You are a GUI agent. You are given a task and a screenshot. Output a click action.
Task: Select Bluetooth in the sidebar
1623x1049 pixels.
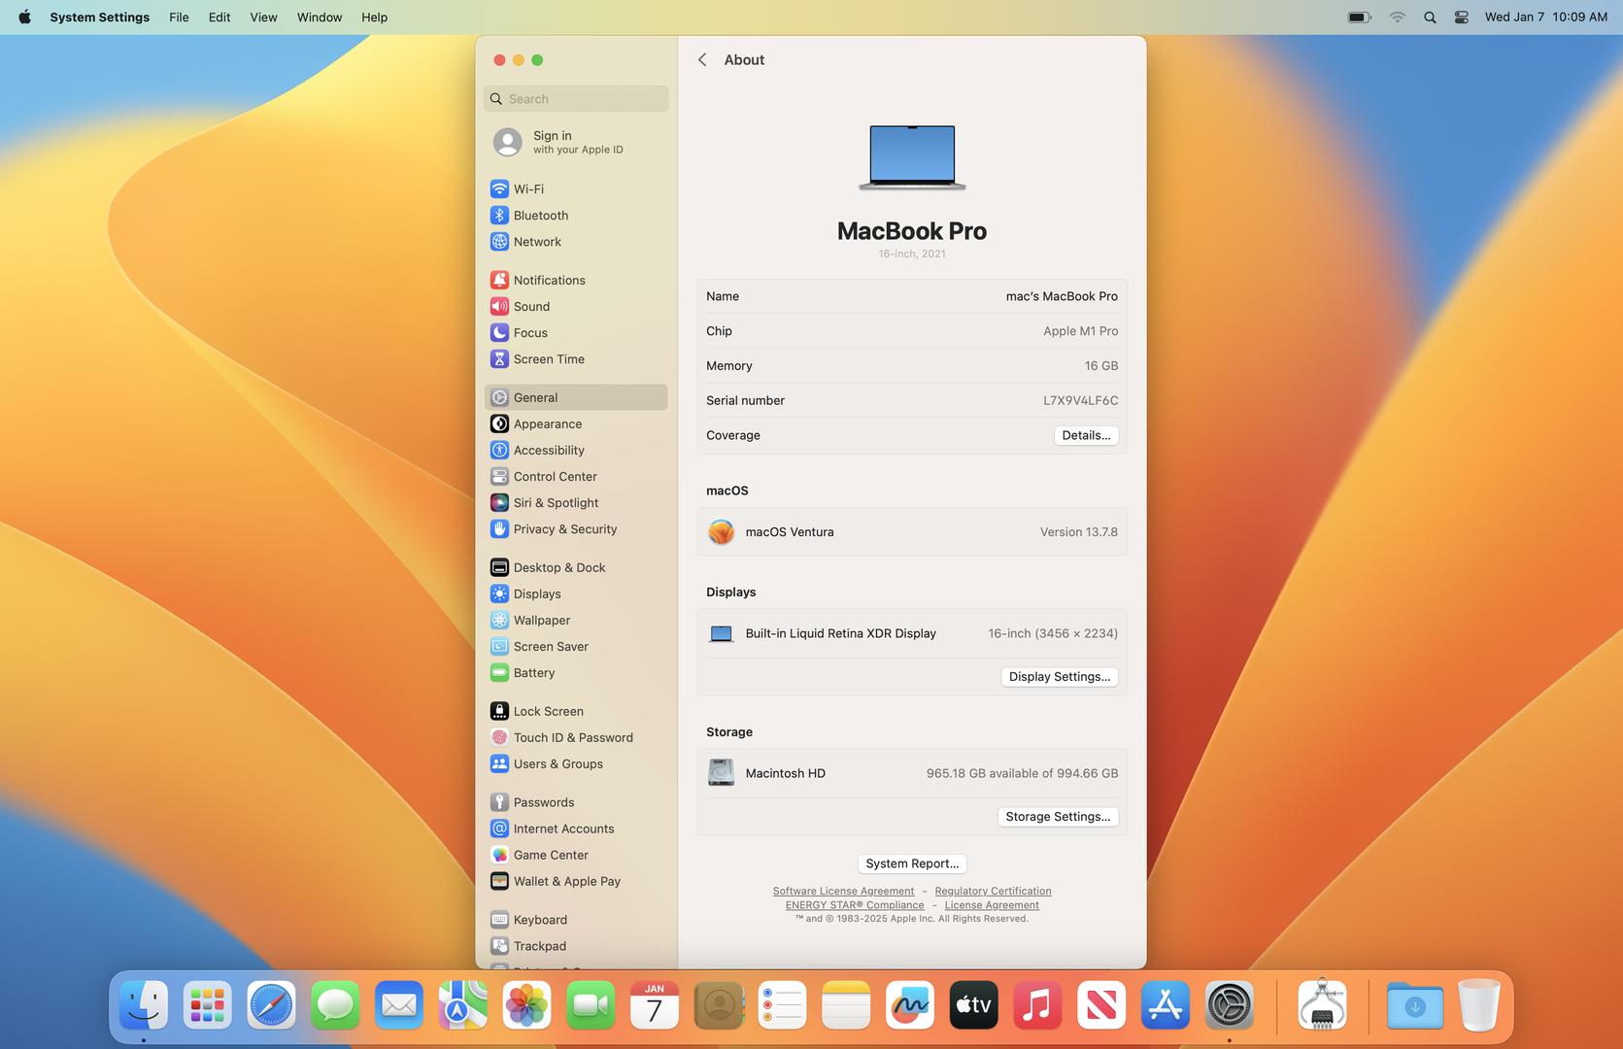coord(540,216)
